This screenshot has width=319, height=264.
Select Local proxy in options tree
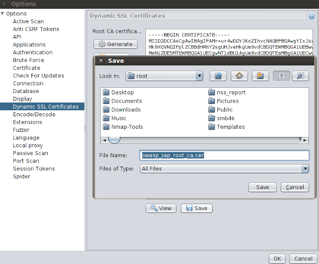coord(28,145)
